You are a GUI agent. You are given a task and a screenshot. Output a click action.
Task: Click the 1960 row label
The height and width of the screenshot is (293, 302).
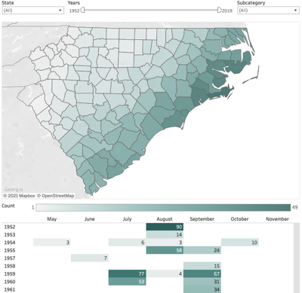(x=10, y=282)
